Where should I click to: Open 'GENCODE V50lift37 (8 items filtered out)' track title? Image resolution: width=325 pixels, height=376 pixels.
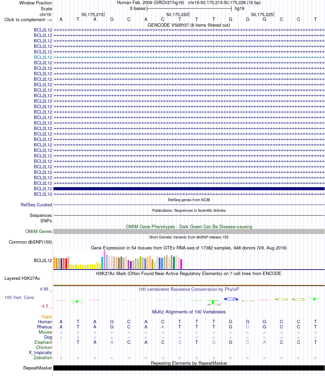[189, 25]
